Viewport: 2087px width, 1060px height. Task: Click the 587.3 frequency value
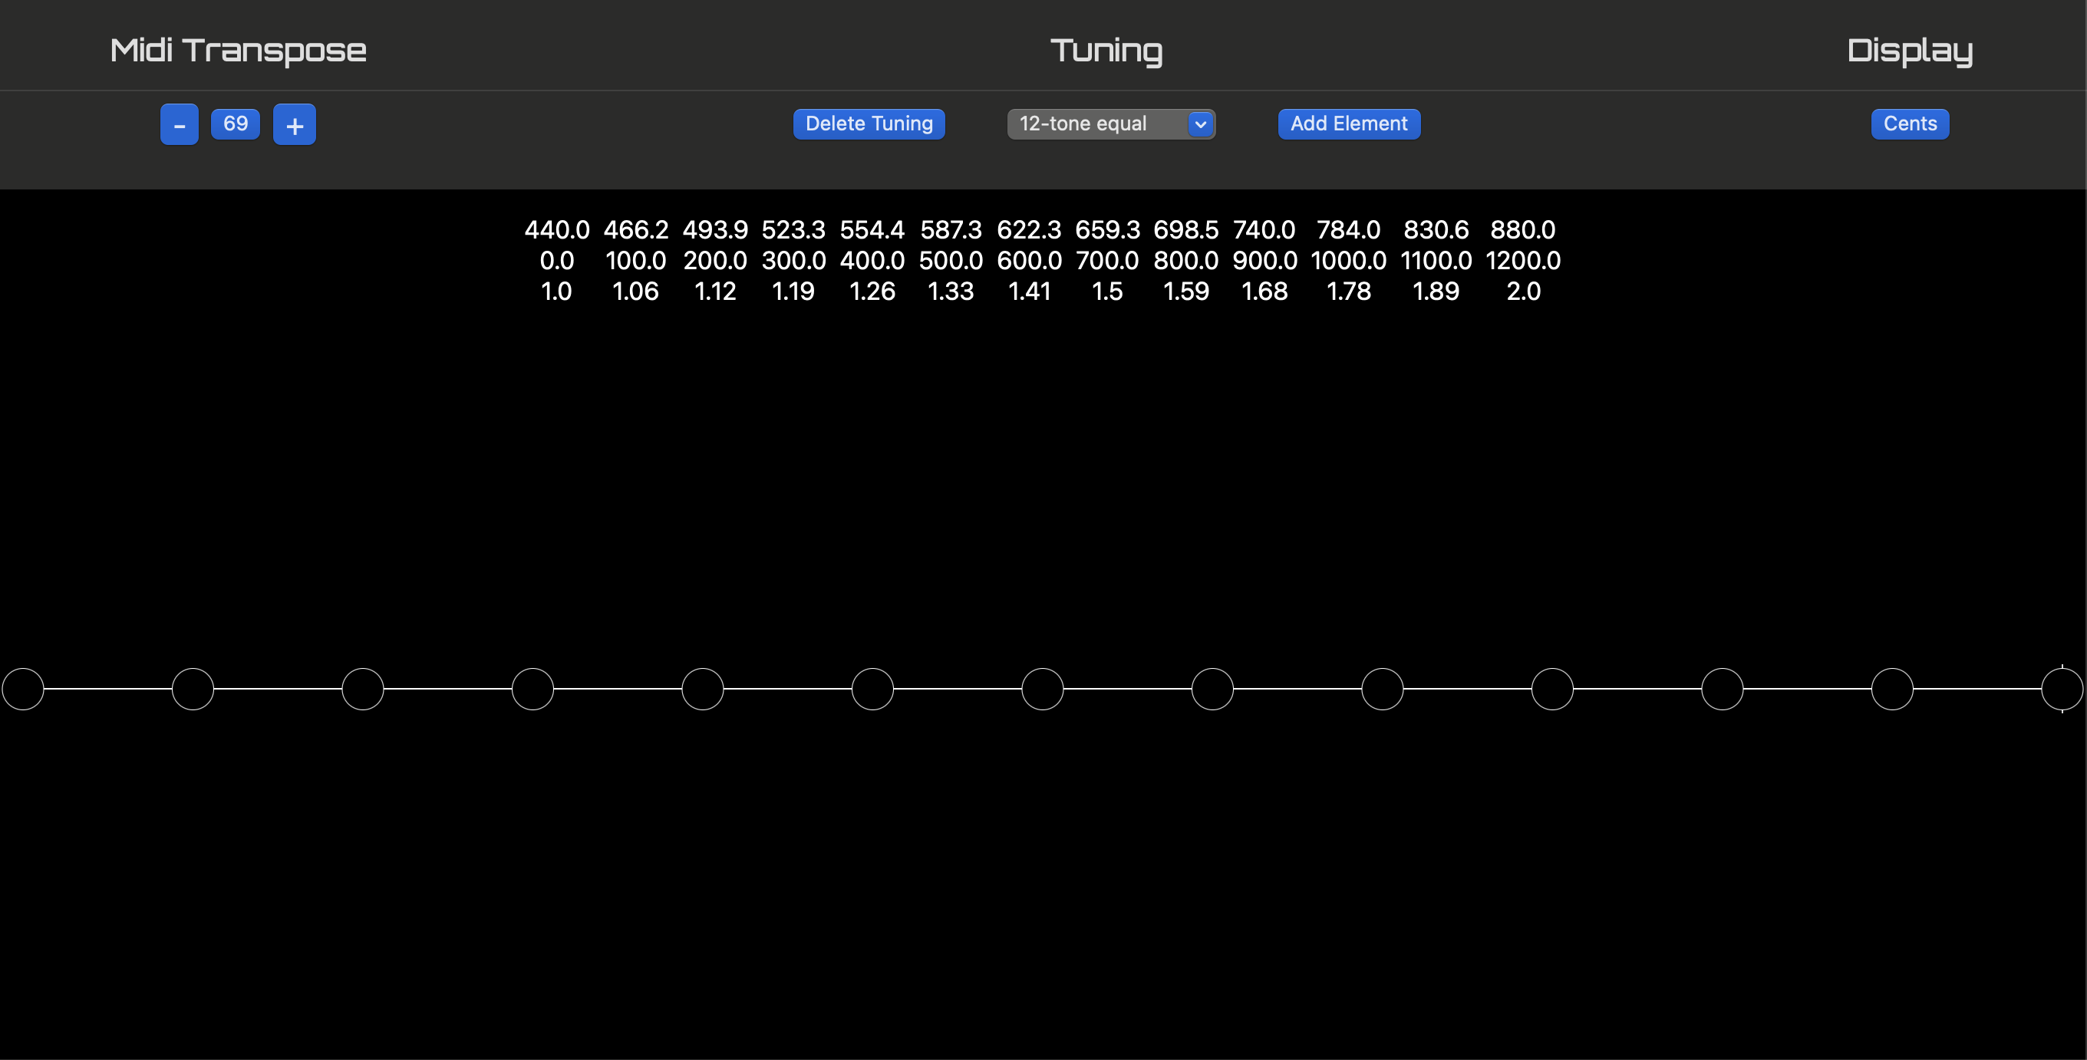point(951,230)
